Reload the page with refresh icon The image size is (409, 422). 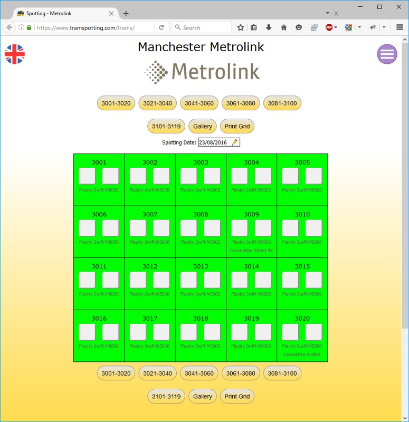(161, 27)
